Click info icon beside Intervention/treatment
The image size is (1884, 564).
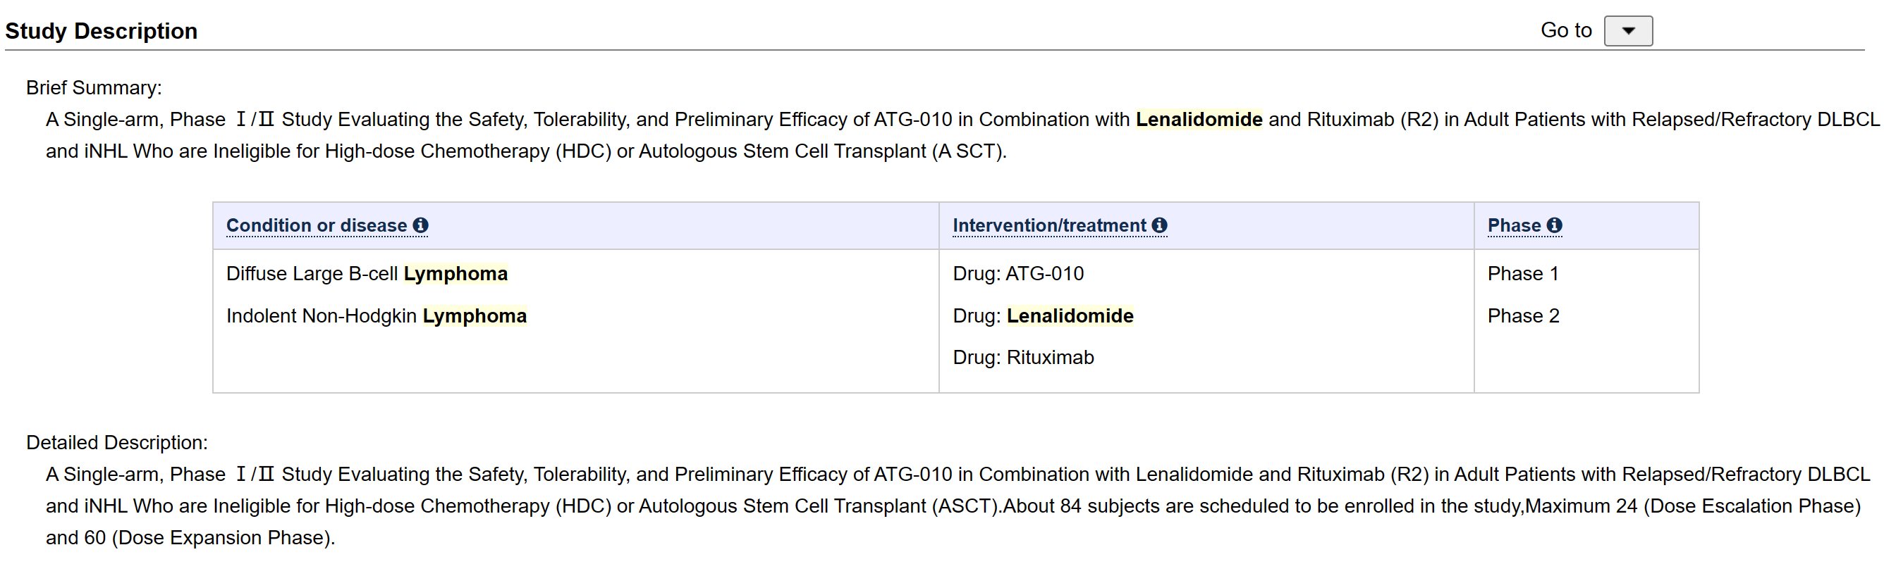coord(1159,225)
